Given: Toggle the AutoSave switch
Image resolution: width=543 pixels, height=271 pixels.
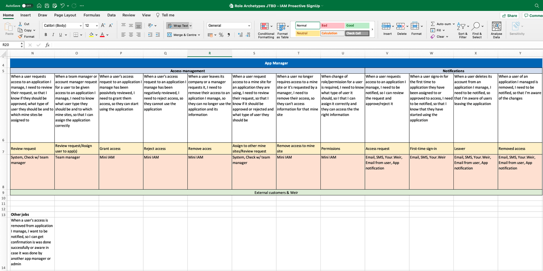Looking at the screenshot, I should pos(27,6).
